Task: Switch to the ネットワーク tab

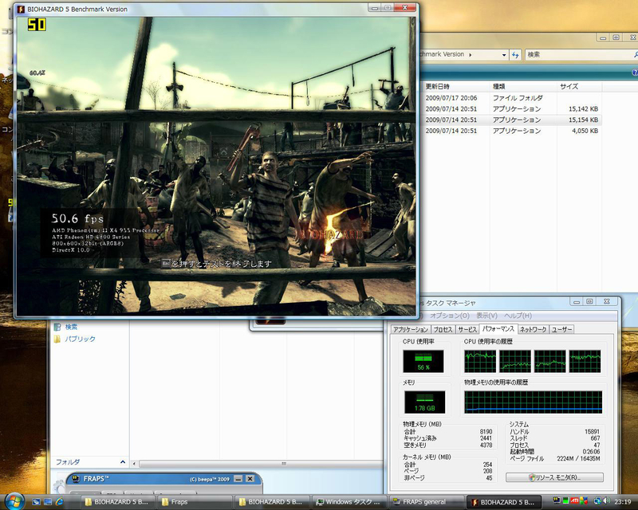Action: 533,329
